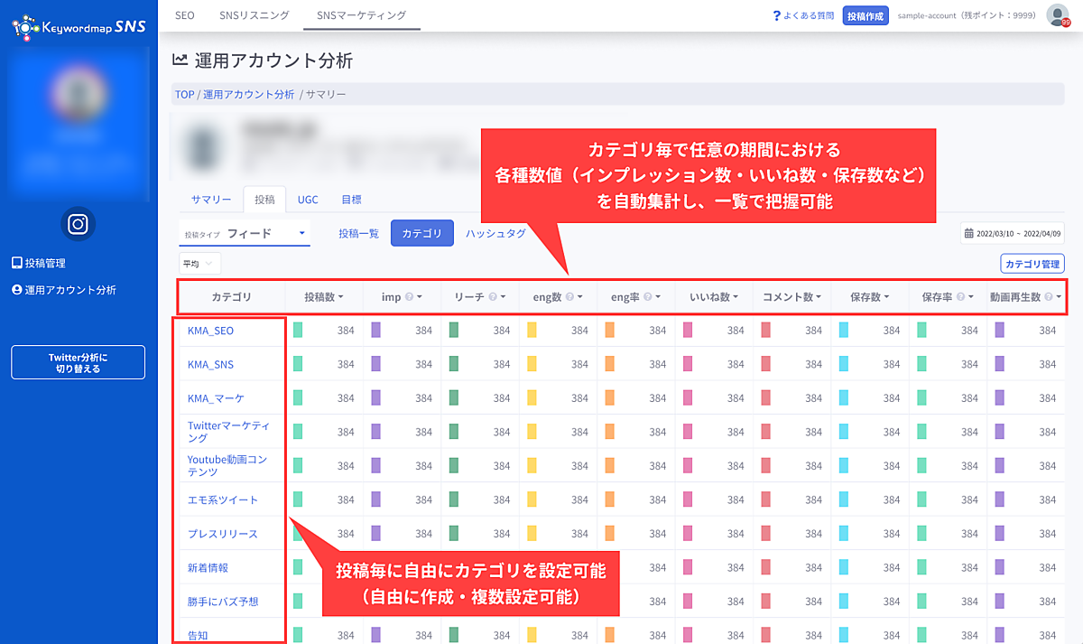Click the imp column help icon
Image resolution: width=1083 pixels, height=644 pixels.
click(x=409, y=297)
